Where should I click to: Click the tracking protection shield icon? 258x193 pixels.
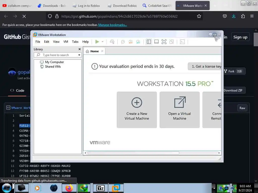coord(50,16)
